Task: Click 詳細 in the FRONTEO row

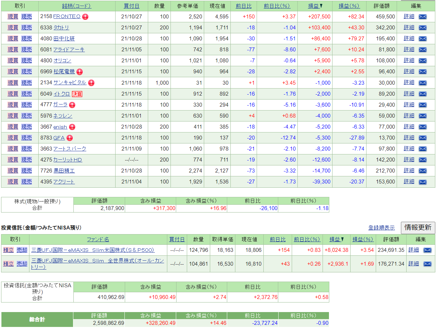Action: [x=409, y=17]
